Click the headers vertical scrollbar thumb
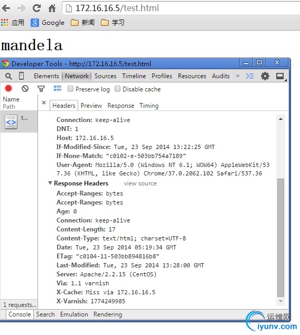The height and width of the screenshot is (335, 300). tap(281, 238)
